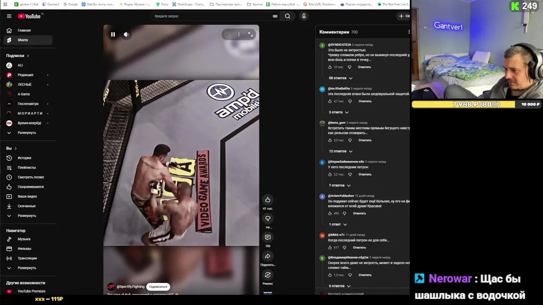Open Понравившиеся videos
The width and height of the screenshot is (543, 305).
pos(28,187)
